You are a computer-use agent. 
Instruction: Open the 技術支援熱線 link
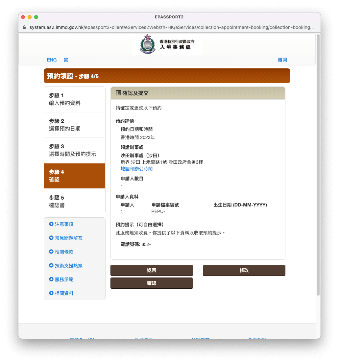68,266
